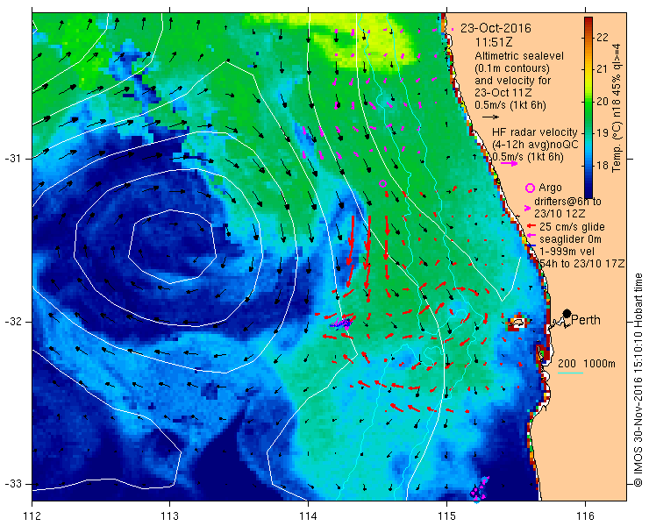This screenshot has width=649, height=526.
Task: Click 'Altimetric sealevel' legend text
Action: pos(519,55)
